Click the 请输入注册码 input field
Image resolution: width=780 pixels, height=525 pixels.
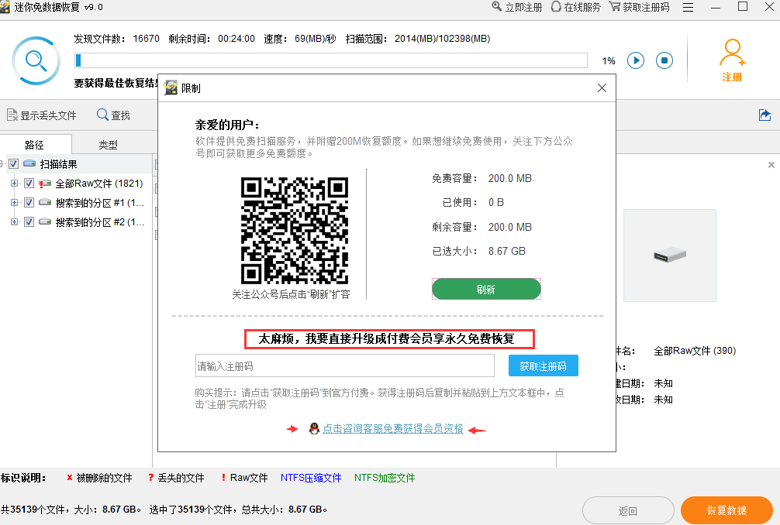345,366
